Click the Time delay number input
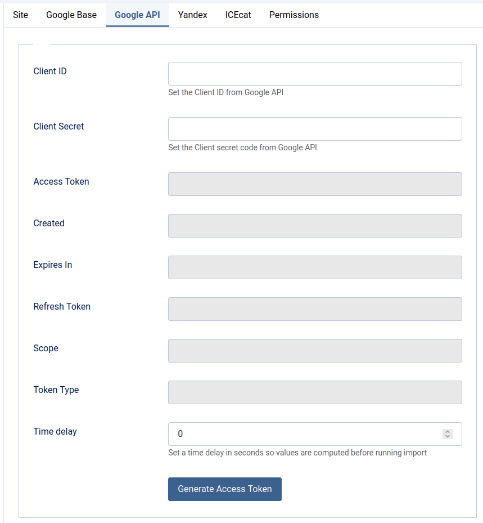 [x=304, y=433]
